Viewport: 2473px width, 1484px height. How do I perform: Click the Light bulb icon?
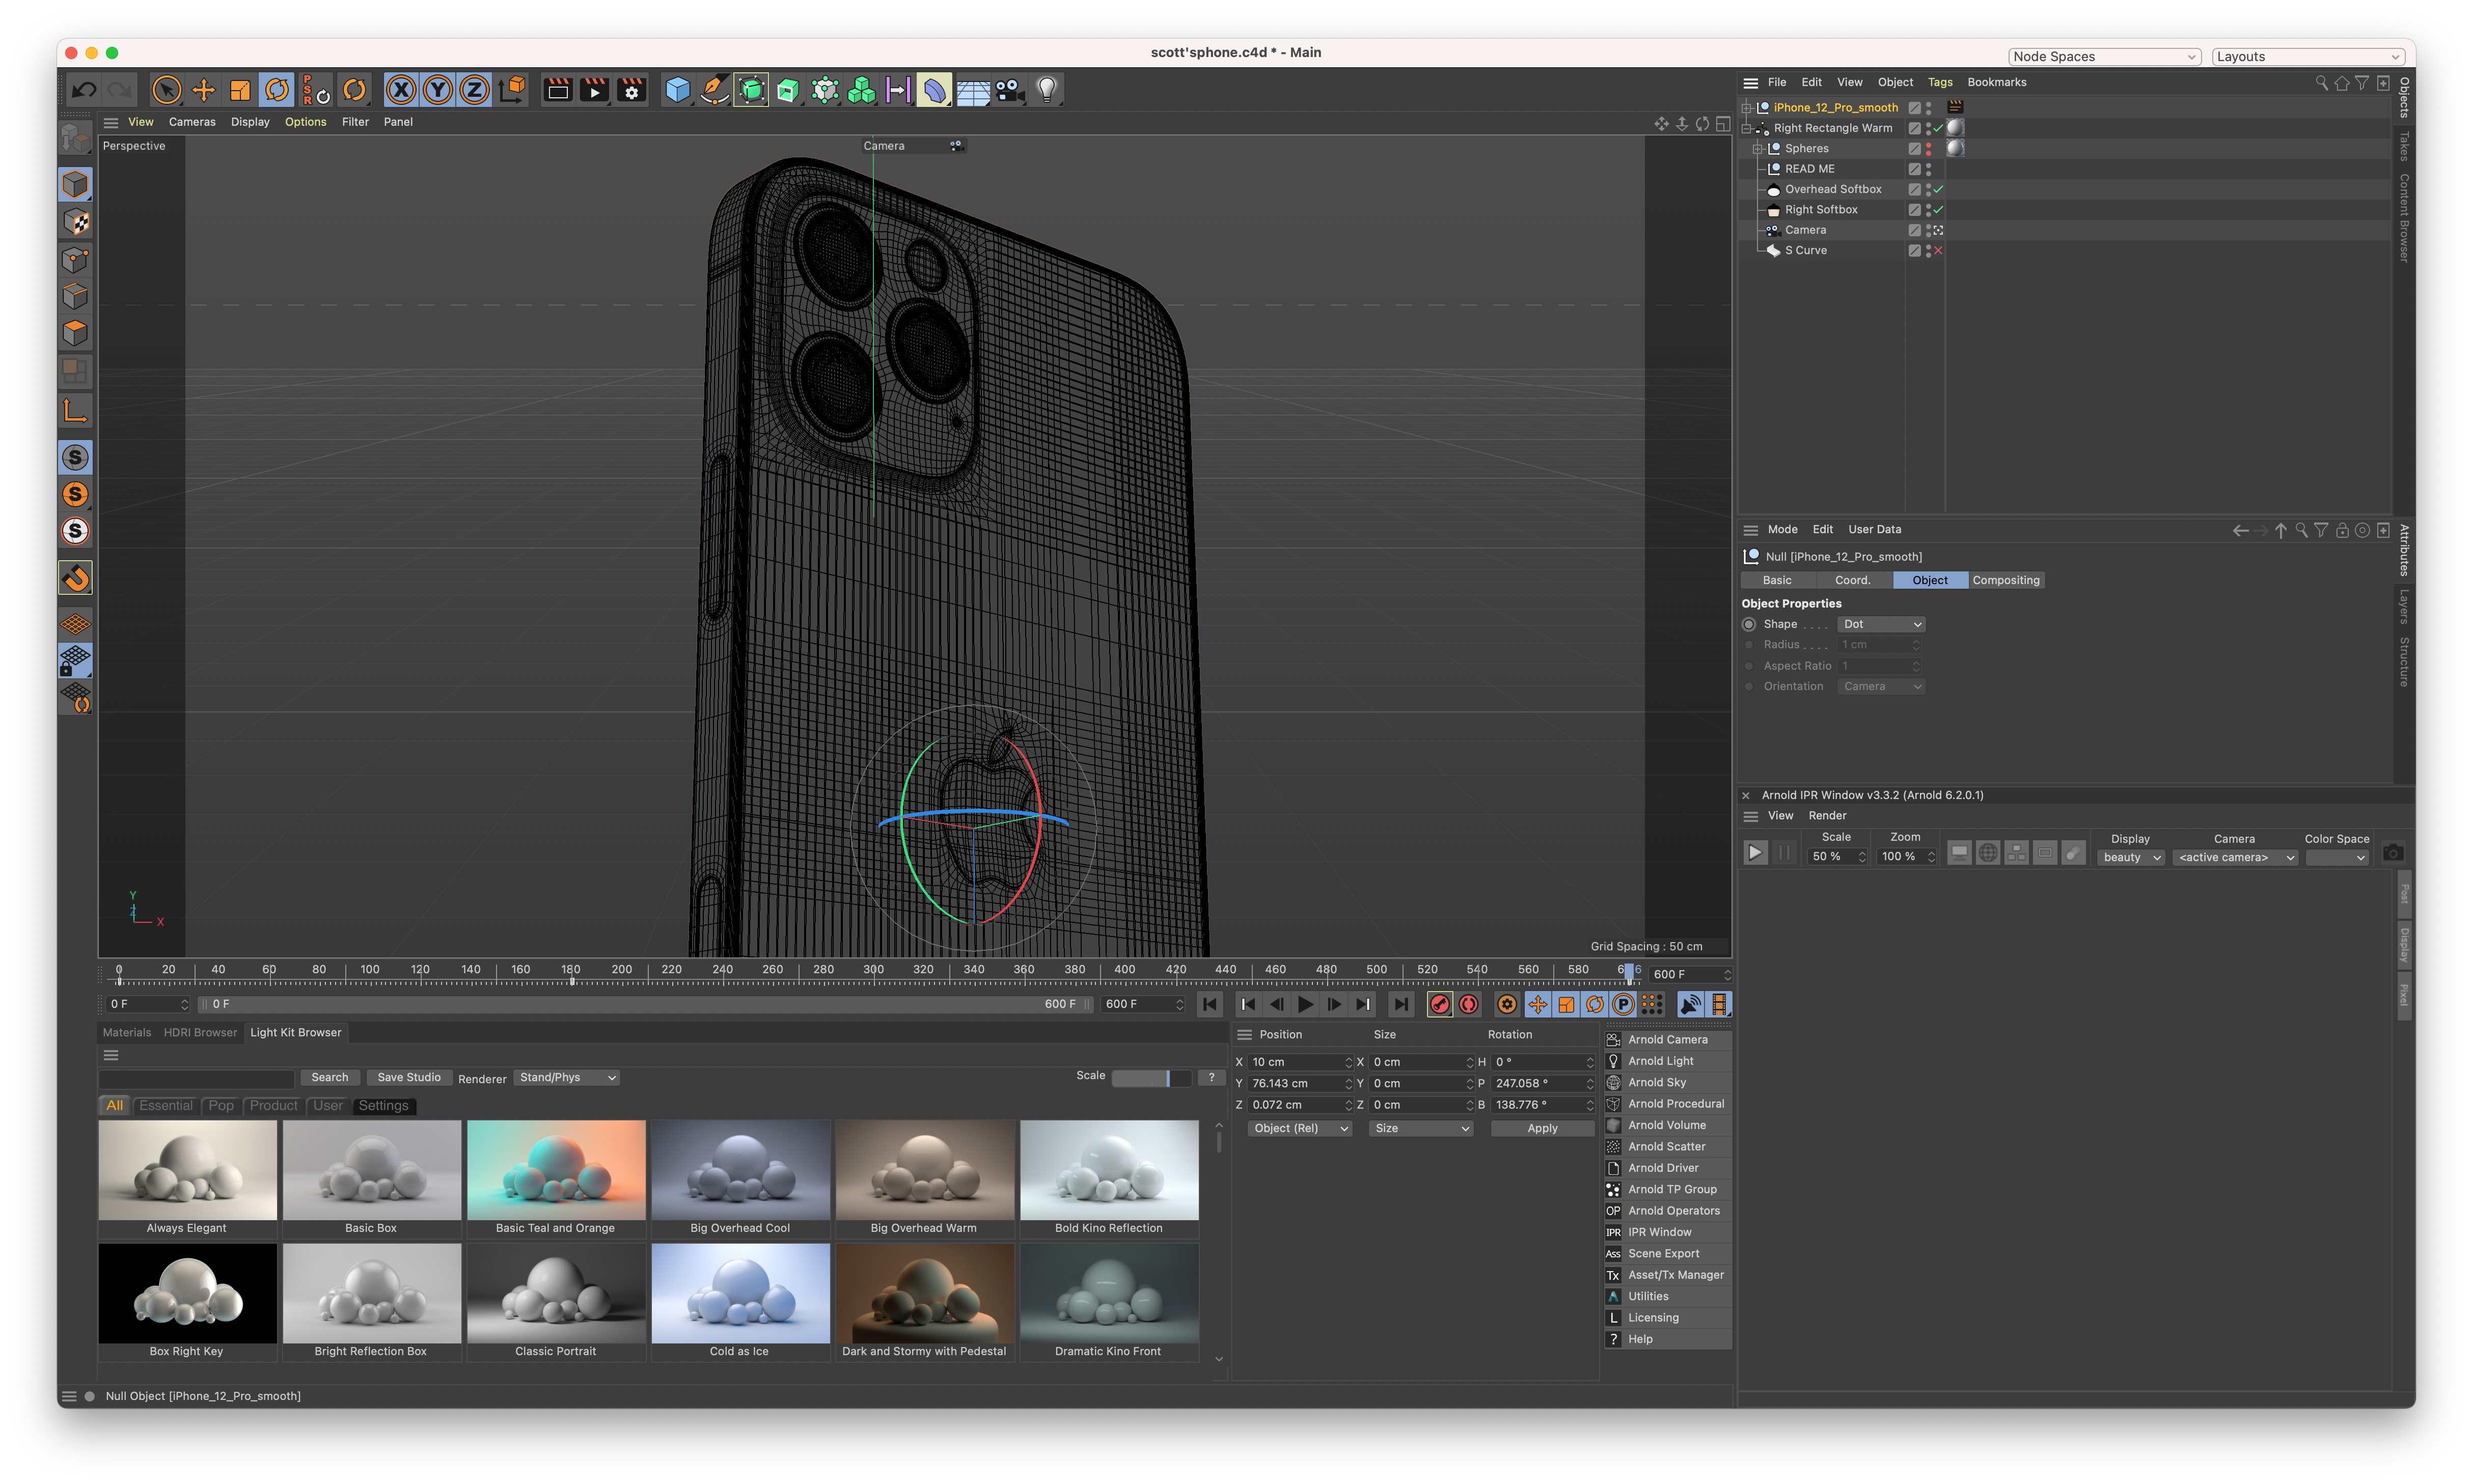[1046, 91]
